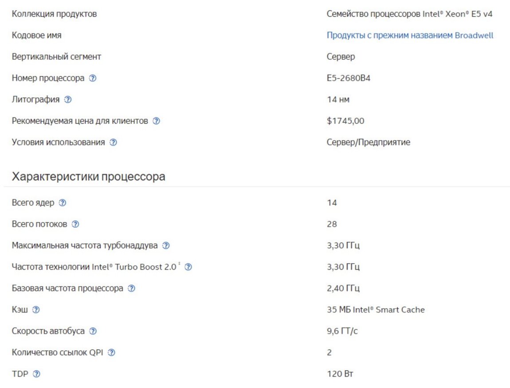Click help icon beside Литография

click(x=67, y=100)
